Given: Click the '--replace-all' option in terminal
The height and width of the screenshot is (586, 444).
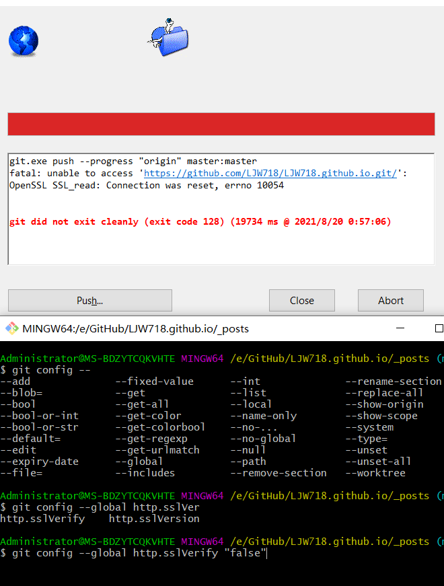Looking at the screenshot, I should coord(384,393).
